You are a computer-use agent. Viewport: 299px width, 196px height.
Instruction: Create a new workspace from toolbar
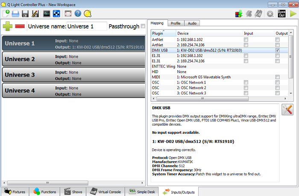click(x=6, y=14)
